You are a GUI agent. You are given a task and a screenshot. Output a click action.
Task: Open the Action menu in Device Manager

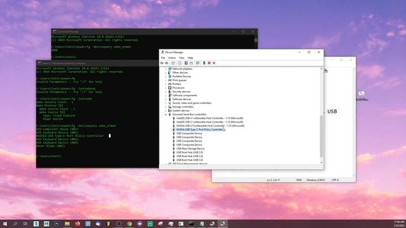click(172, 58)
